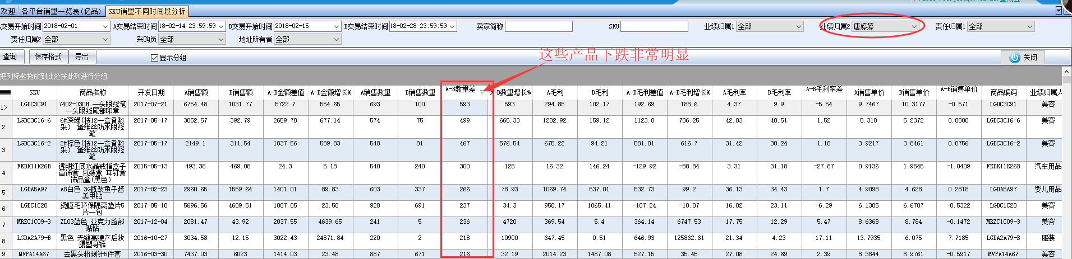Sort by the A毛利 column header

coord(555,92)
